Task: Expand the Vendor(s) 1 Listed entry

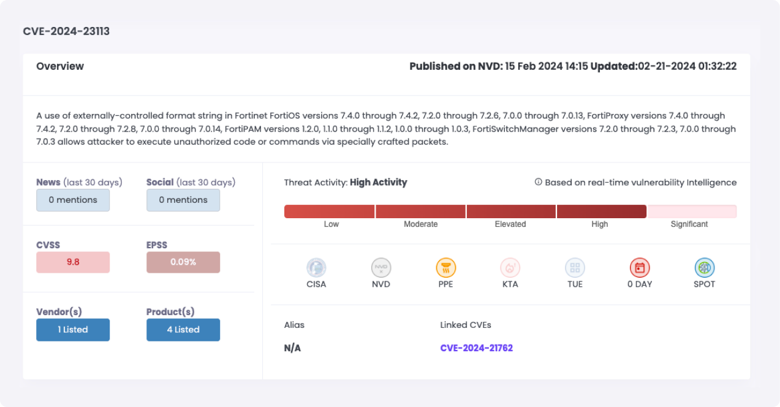Action: click(73, 329)
